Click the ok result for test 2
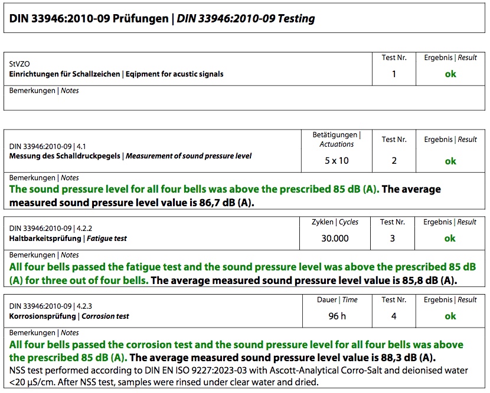This screenshot has width=490, height=393. [450, 161]
